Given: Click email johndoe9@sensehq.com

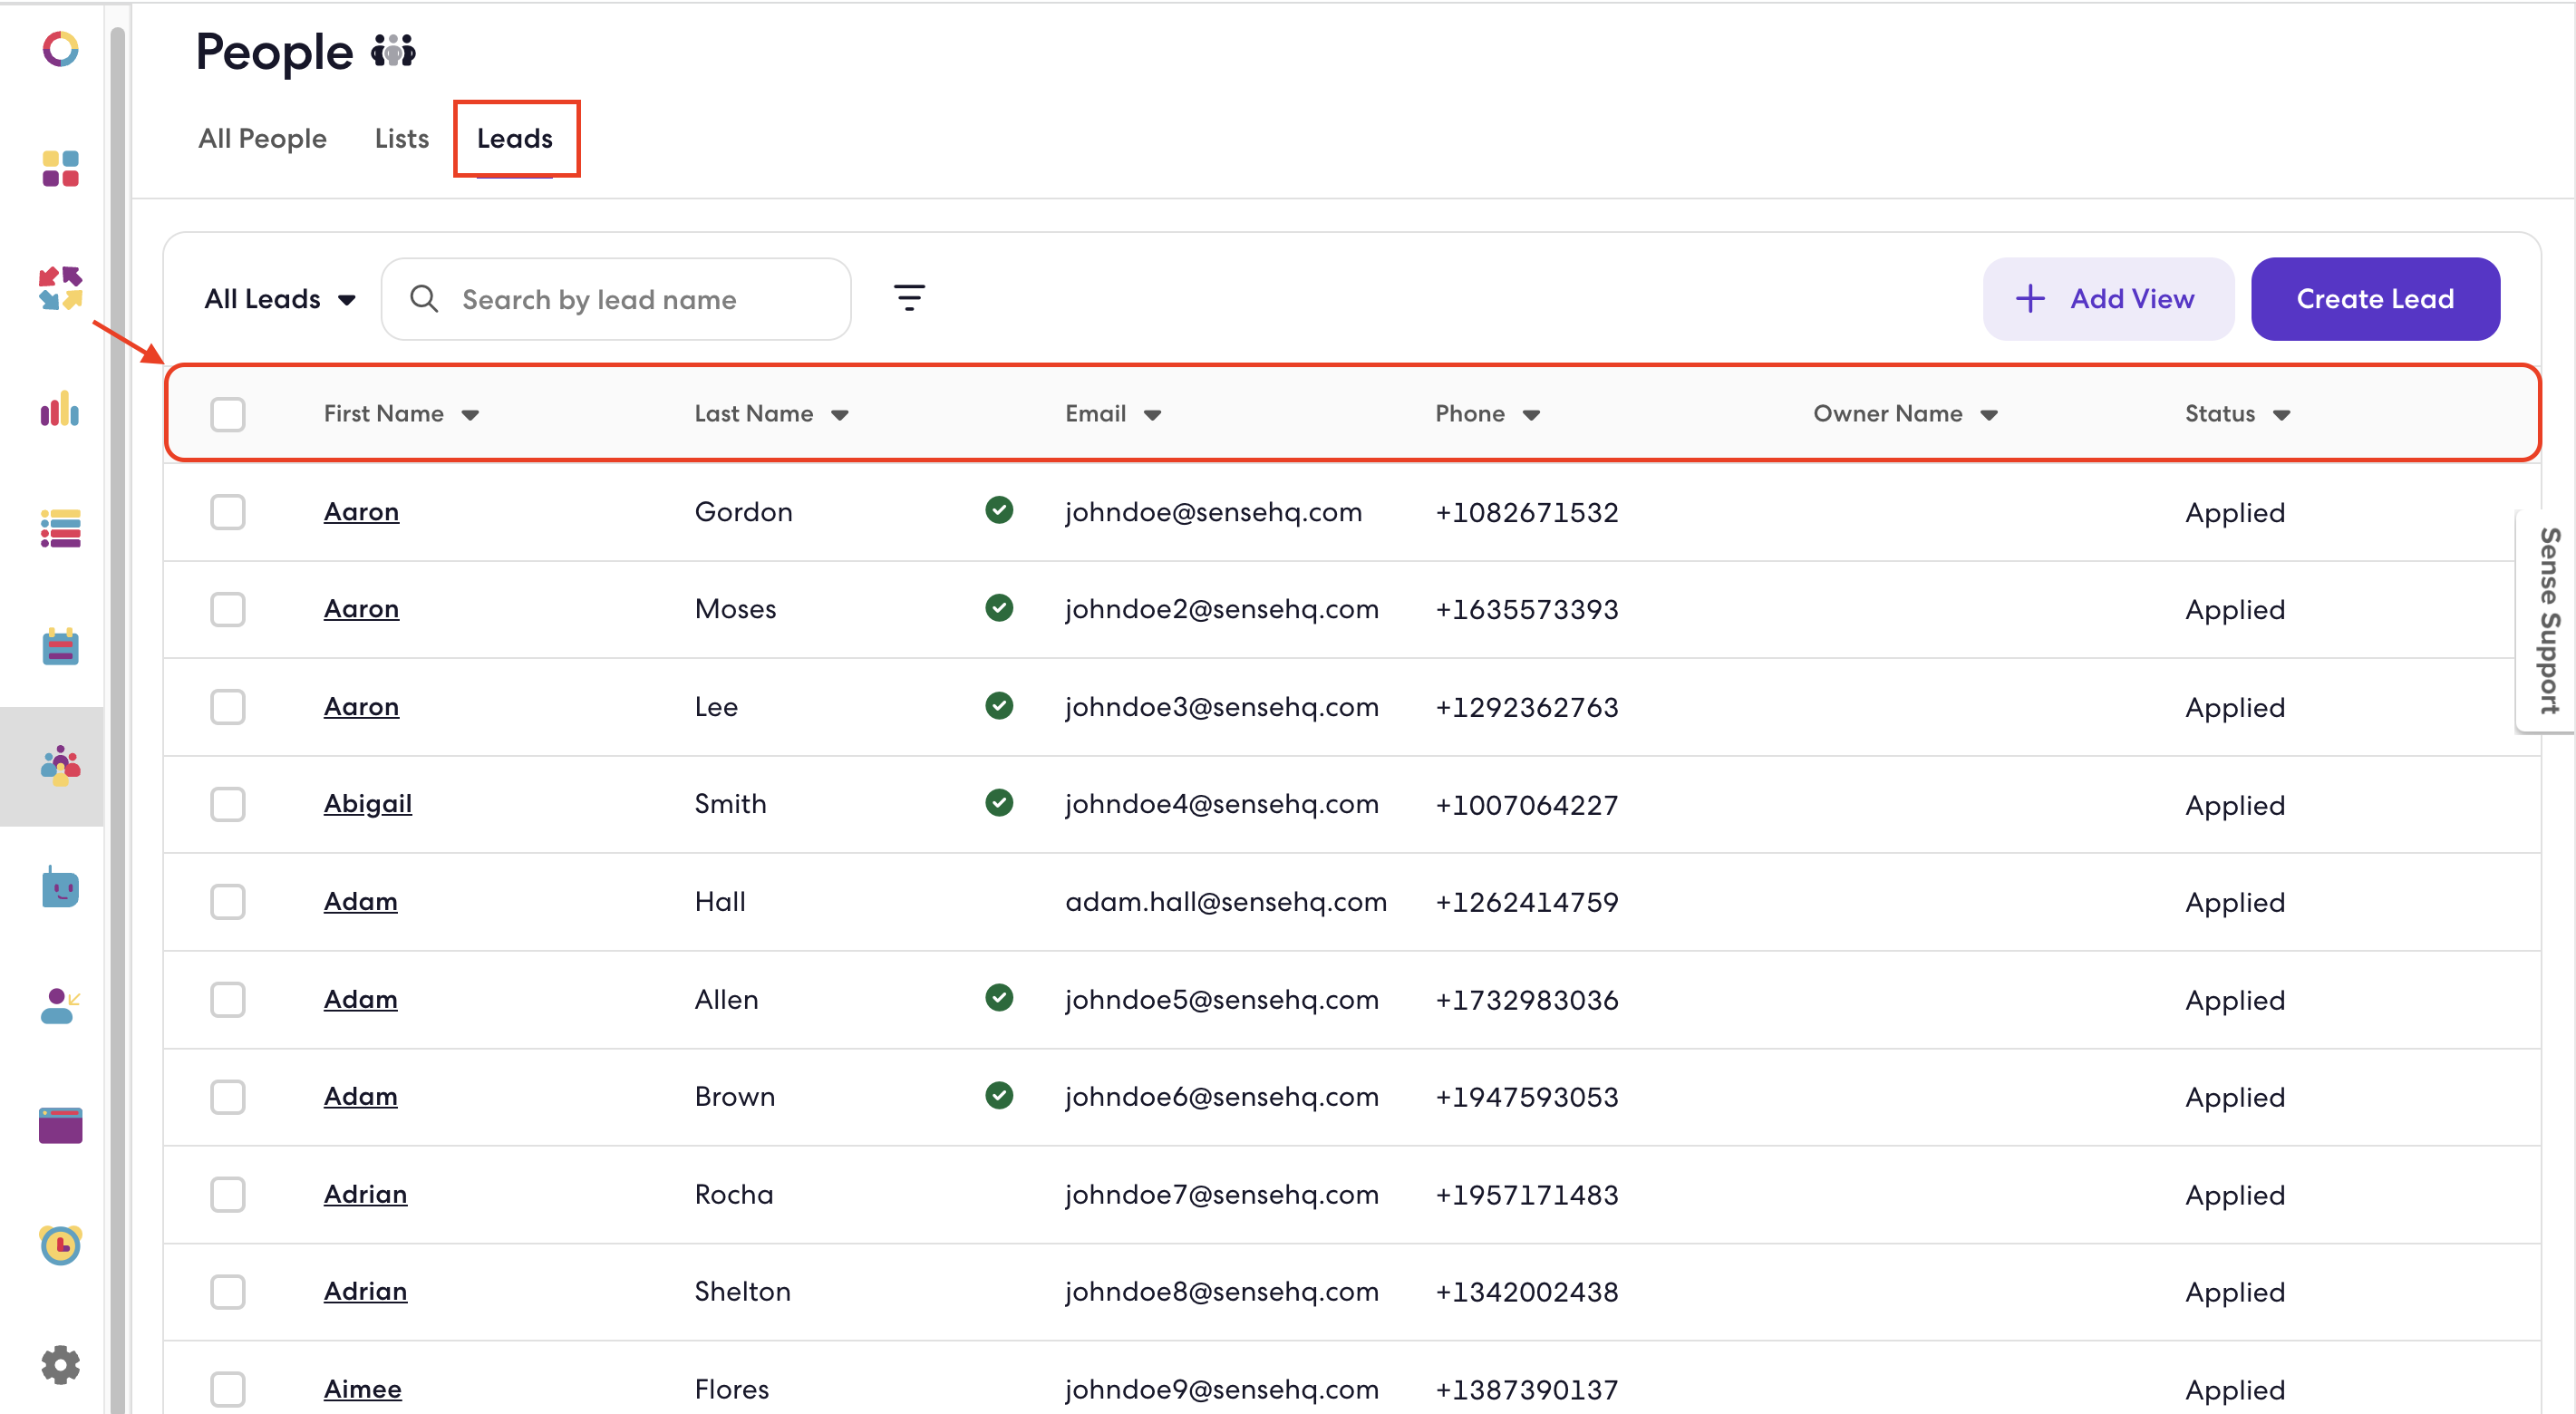Looking at the screenshot, I should point(1221,1389).
